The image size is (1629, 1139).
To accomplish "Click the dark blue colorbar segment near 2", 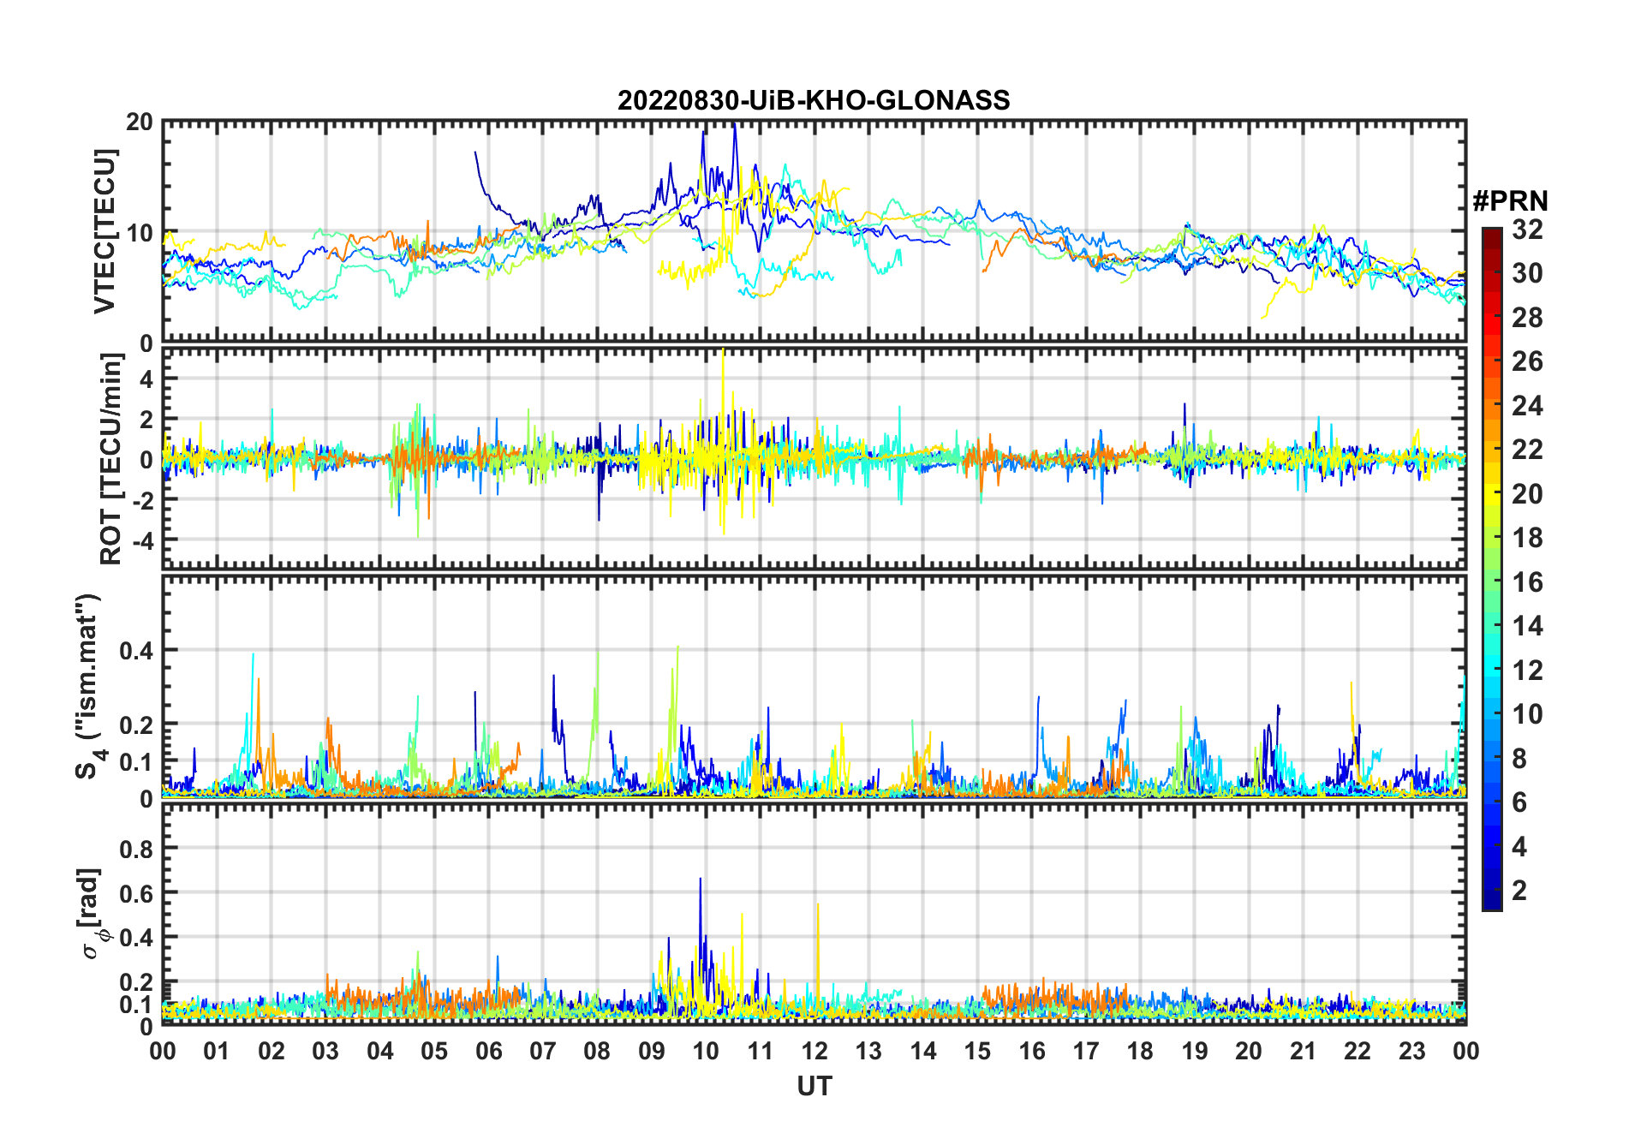I will tap(1492, 898).
